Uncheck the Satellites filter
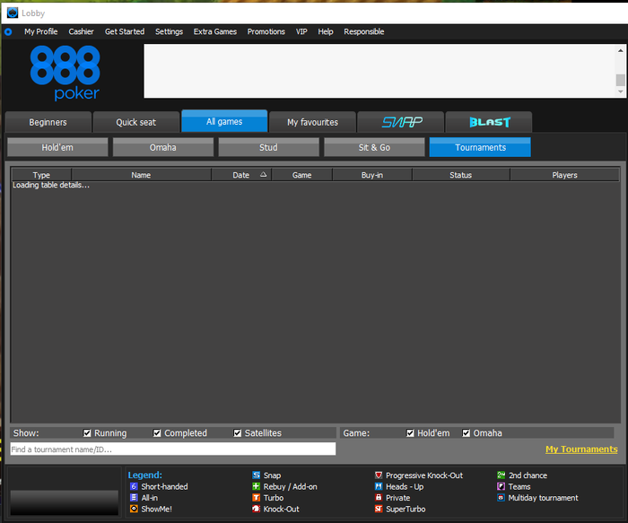 click(x=238, y=433)
